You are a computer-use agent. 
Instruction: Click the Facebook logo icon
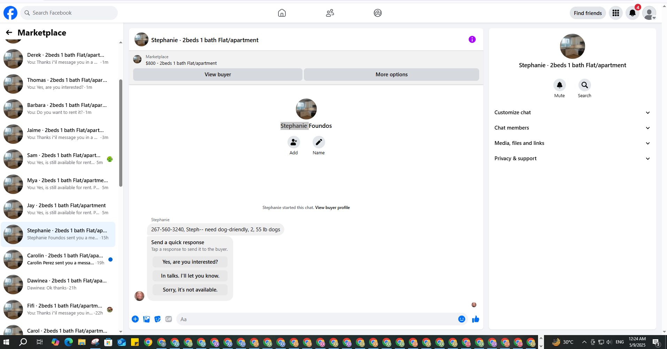pyautogui.click(x=10, y=13)
